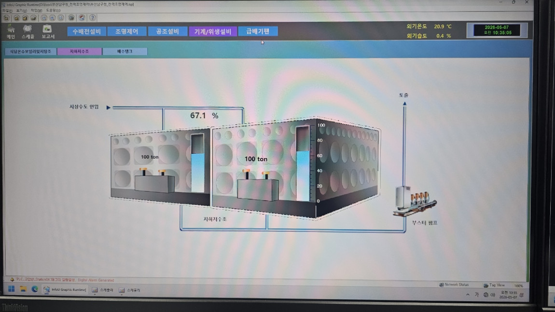The image size is (555, 312).
Task: Select the 배수탱크 sub-tab
Action: point(125,52)
